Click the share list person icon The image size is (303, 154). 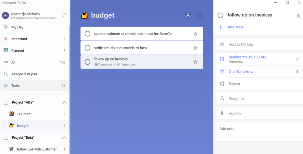188,16
